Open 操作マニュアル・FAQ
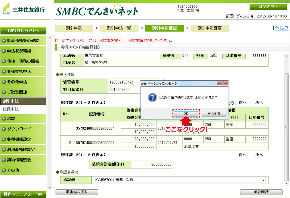 click(x=23, y=194)
